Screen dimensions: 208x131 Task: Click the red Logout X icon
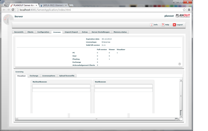[x=174, y=25]
